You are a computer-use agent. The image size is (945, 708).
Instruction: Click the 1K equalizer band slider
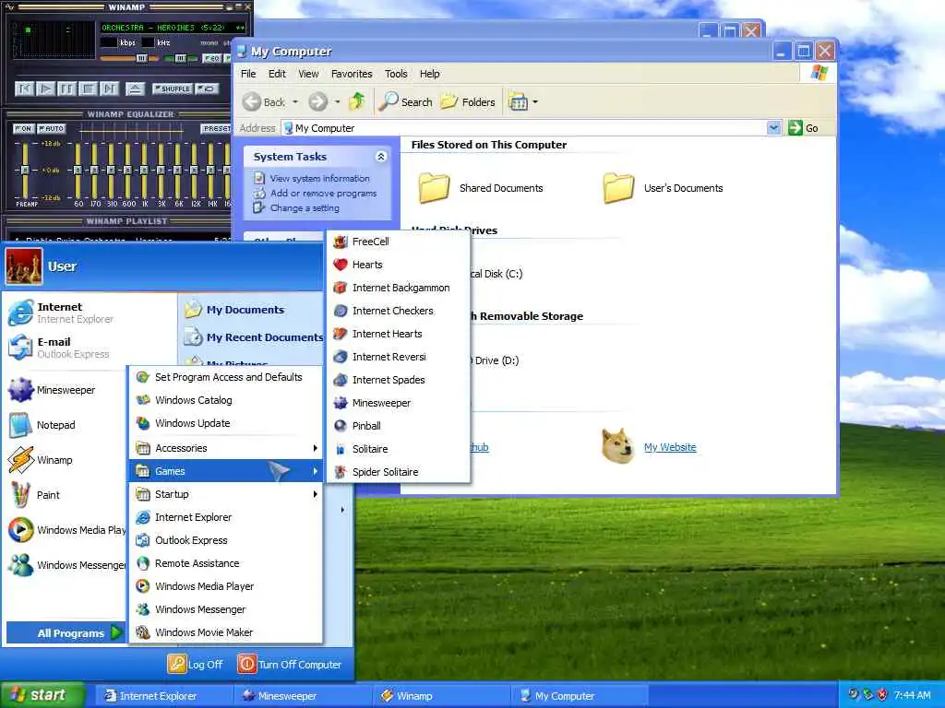coord(145,171)
